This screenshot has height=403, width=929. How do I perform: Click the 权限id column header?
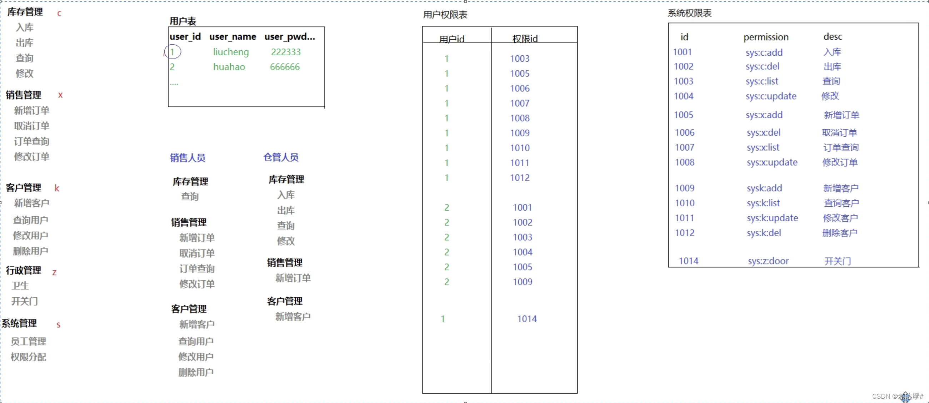pos(525,39)
